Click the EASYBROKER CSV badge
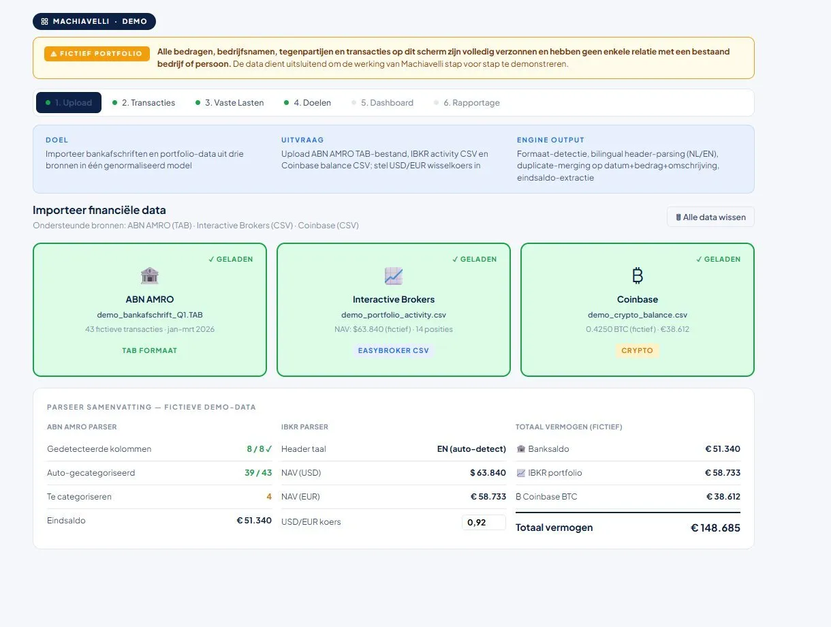The width and height of the screenshot is (831, 627). click(394, 350)
